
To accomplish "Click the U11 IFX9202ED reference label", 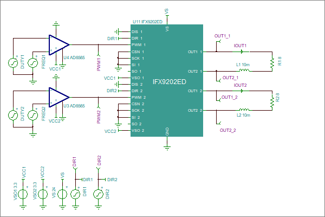I will tap(147, 22).
